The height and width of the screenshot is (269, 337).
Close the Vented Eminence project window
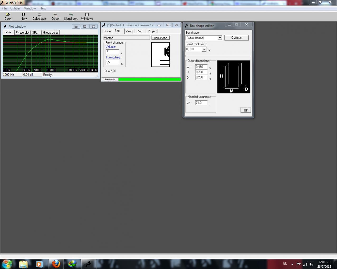176,25
